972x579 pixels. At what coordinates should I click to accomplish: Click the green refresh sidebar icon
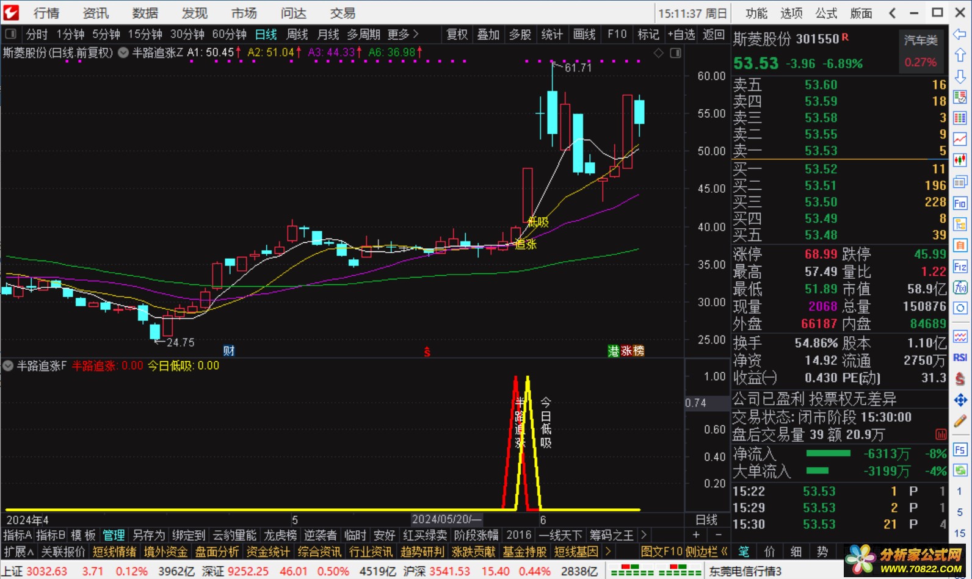(x=960, y=470)
